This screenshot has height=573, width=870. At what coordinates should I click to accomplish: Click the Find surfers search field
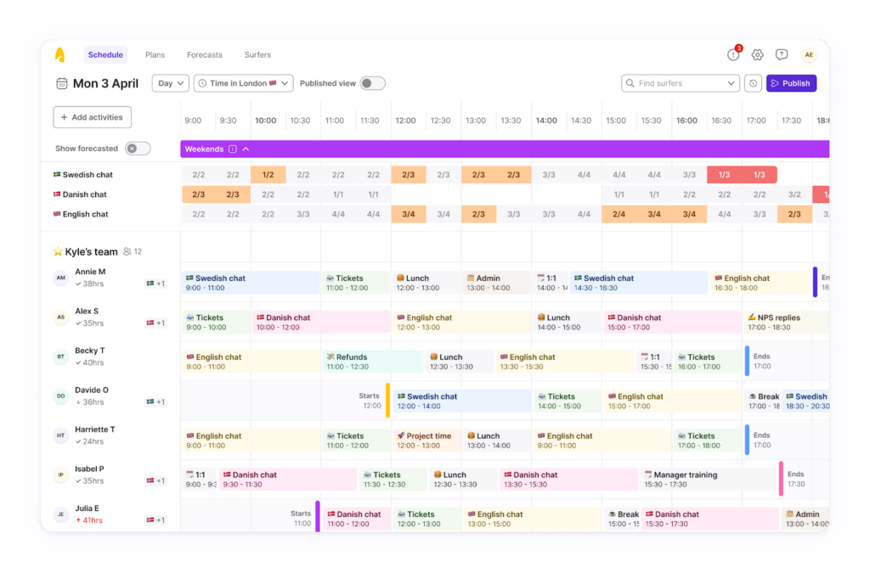coord(681,83)
